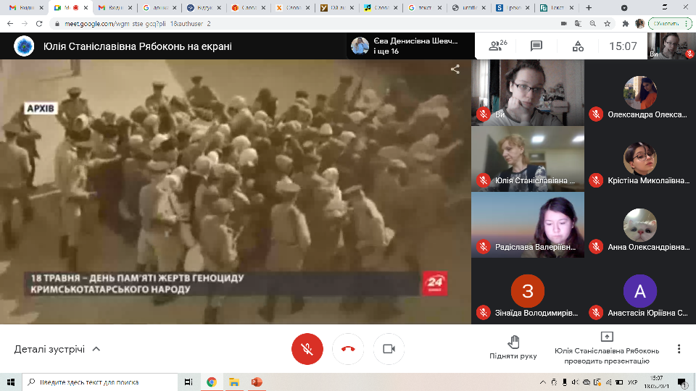Open the activities shapes icon
The image size is (696, 391).
tap(578, 46)
